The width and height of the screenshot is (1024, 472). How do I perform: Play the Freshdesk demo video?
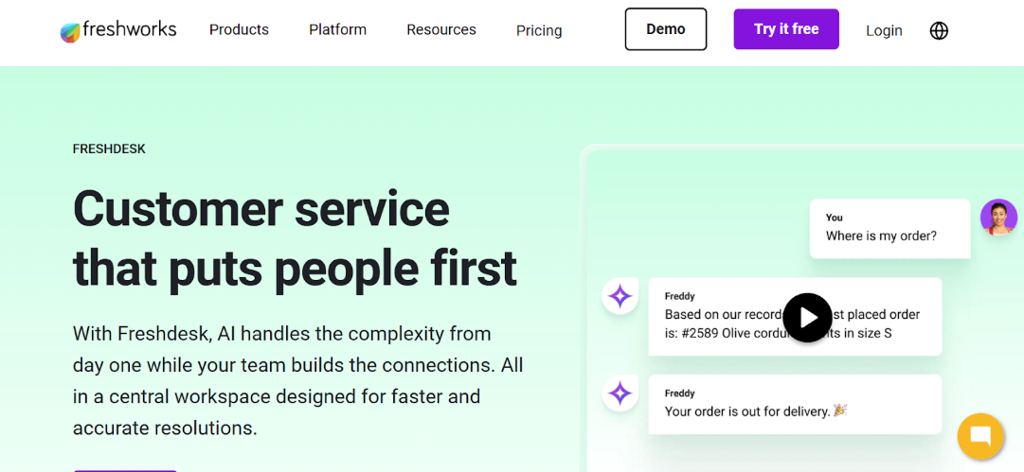[807, 317]
